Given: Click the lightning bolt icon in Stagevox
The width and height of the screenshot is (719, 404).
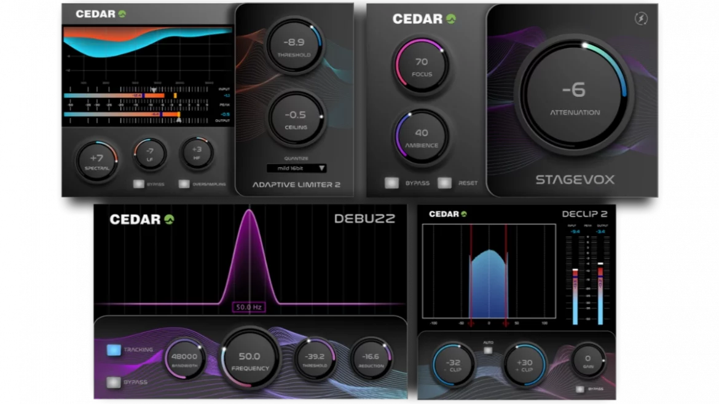Looking at the screenshot, I should [x=640, y=18].
